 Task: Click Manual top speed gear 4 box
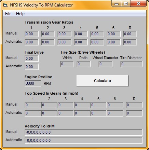pos(82,105)
